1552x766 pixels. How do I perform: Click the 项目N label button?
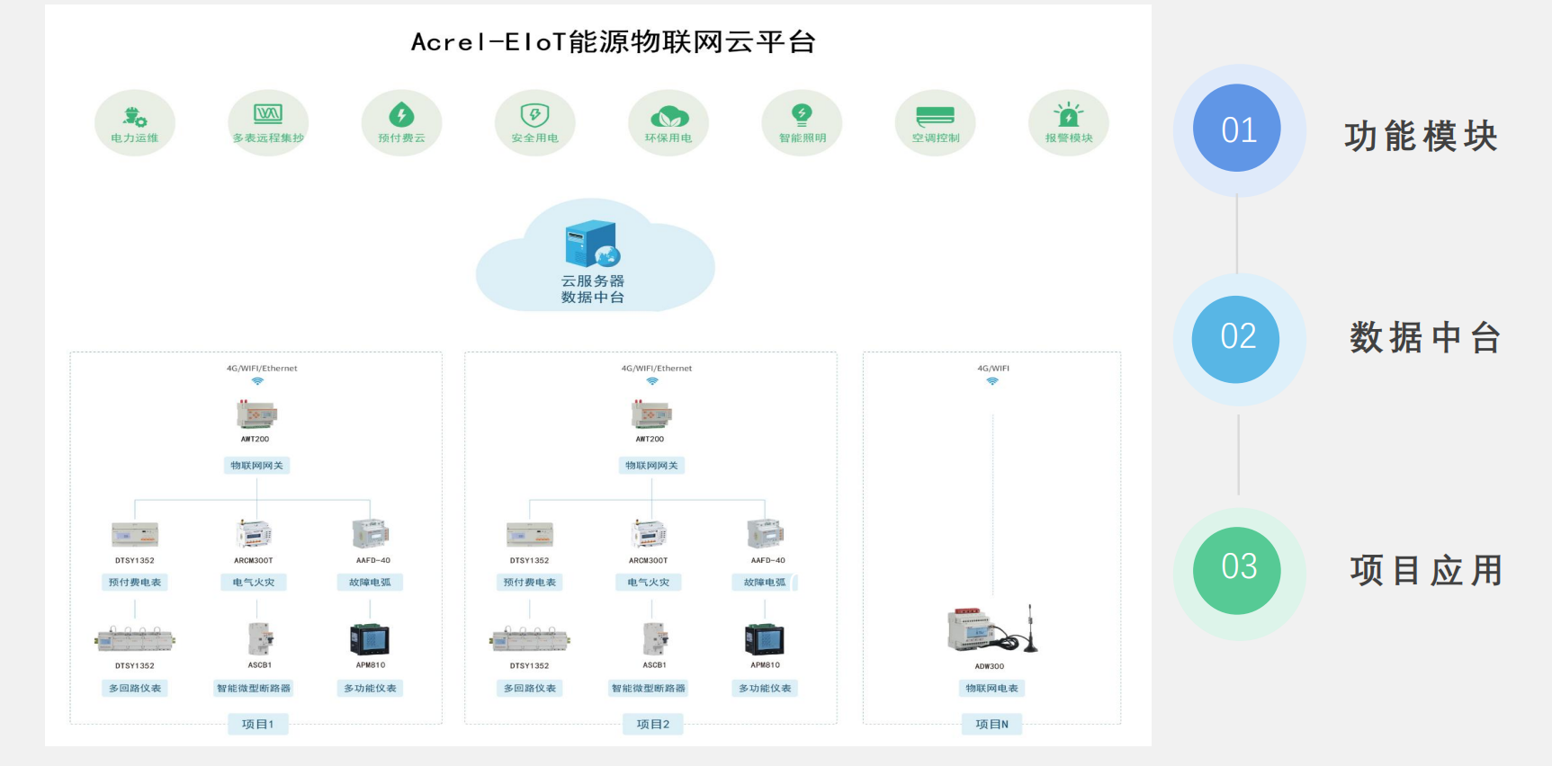tap(992, 724)
